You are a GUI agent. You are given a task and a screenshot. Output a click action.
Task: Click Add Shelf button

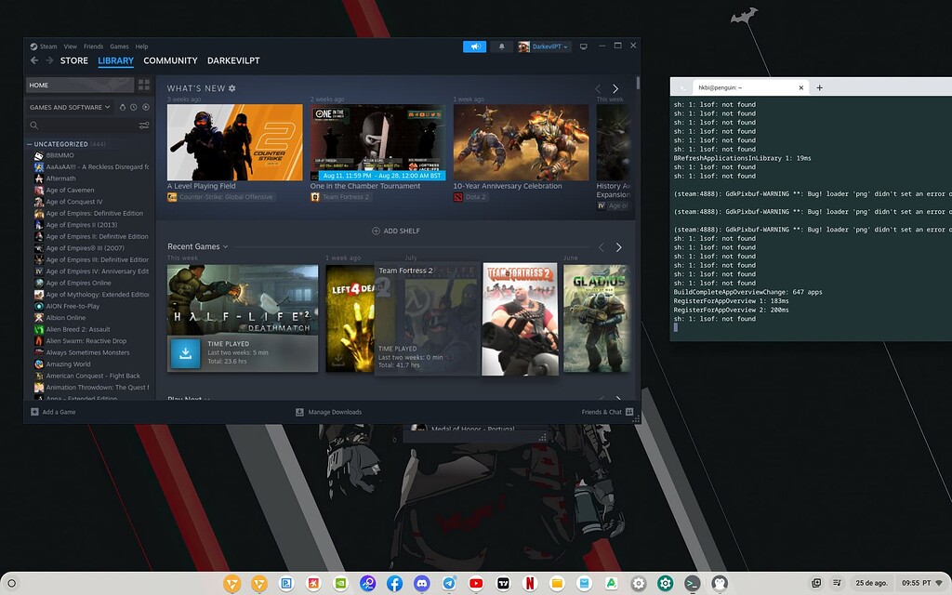point(396,231)
